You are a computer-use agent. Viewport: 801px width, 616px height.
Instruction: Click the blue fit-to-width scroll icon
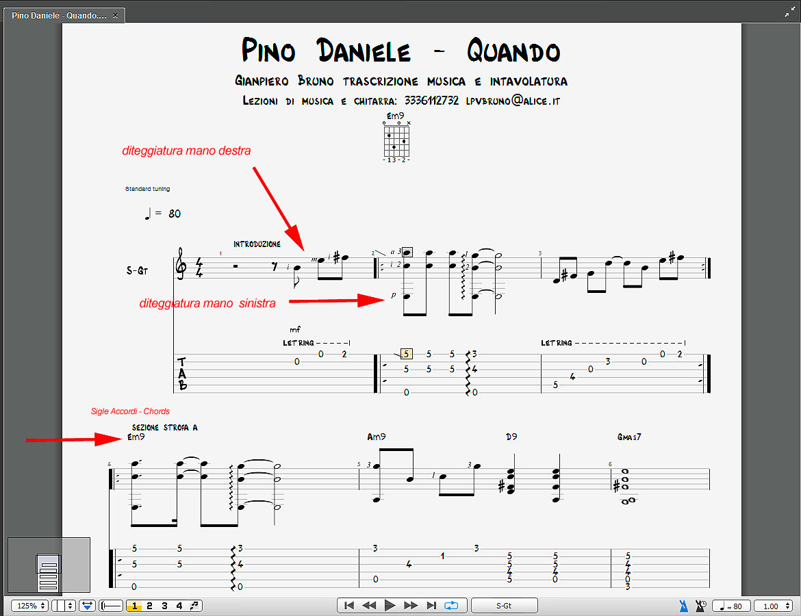point(88,606)
